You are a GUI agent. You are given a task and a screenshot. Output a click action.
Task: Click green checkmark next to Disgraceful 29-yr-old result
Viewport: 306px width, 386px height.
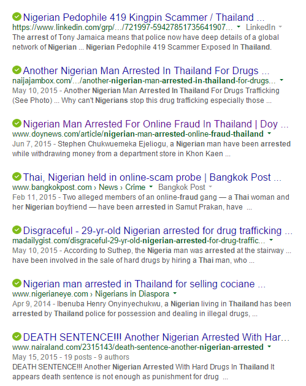(x=17, y=230)
